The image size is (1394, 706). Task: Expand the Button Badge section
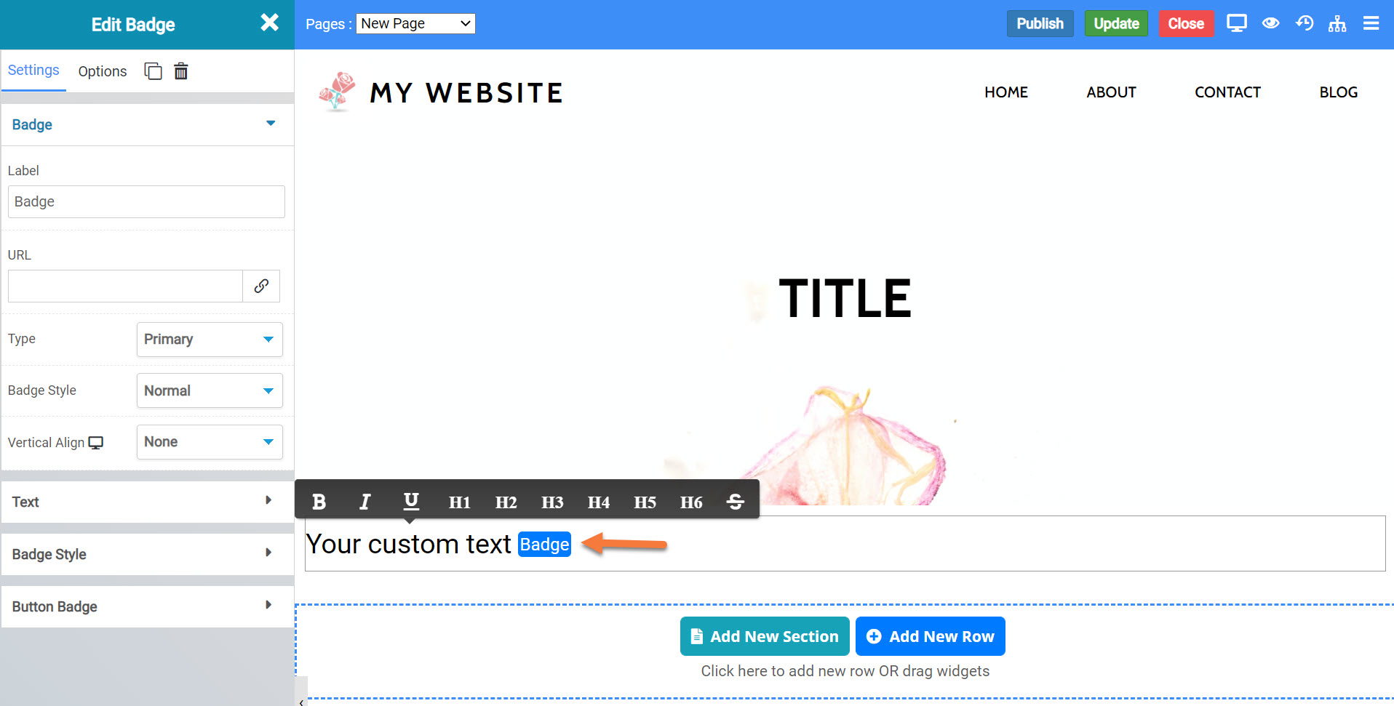click(x=147, y=606)
